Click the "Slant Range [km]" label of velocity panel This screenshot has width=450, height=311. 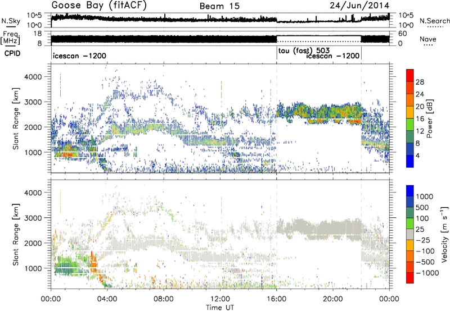[x=16, y=234]
